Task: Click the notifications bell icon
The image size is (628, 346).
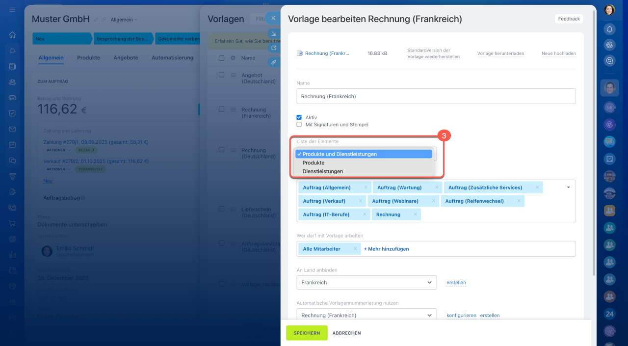Action: (609, 29)
